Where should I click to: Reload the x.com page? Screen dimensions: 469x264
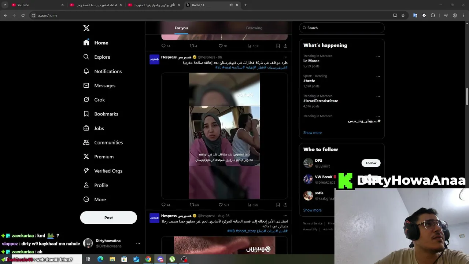click(x=23, y=15)
